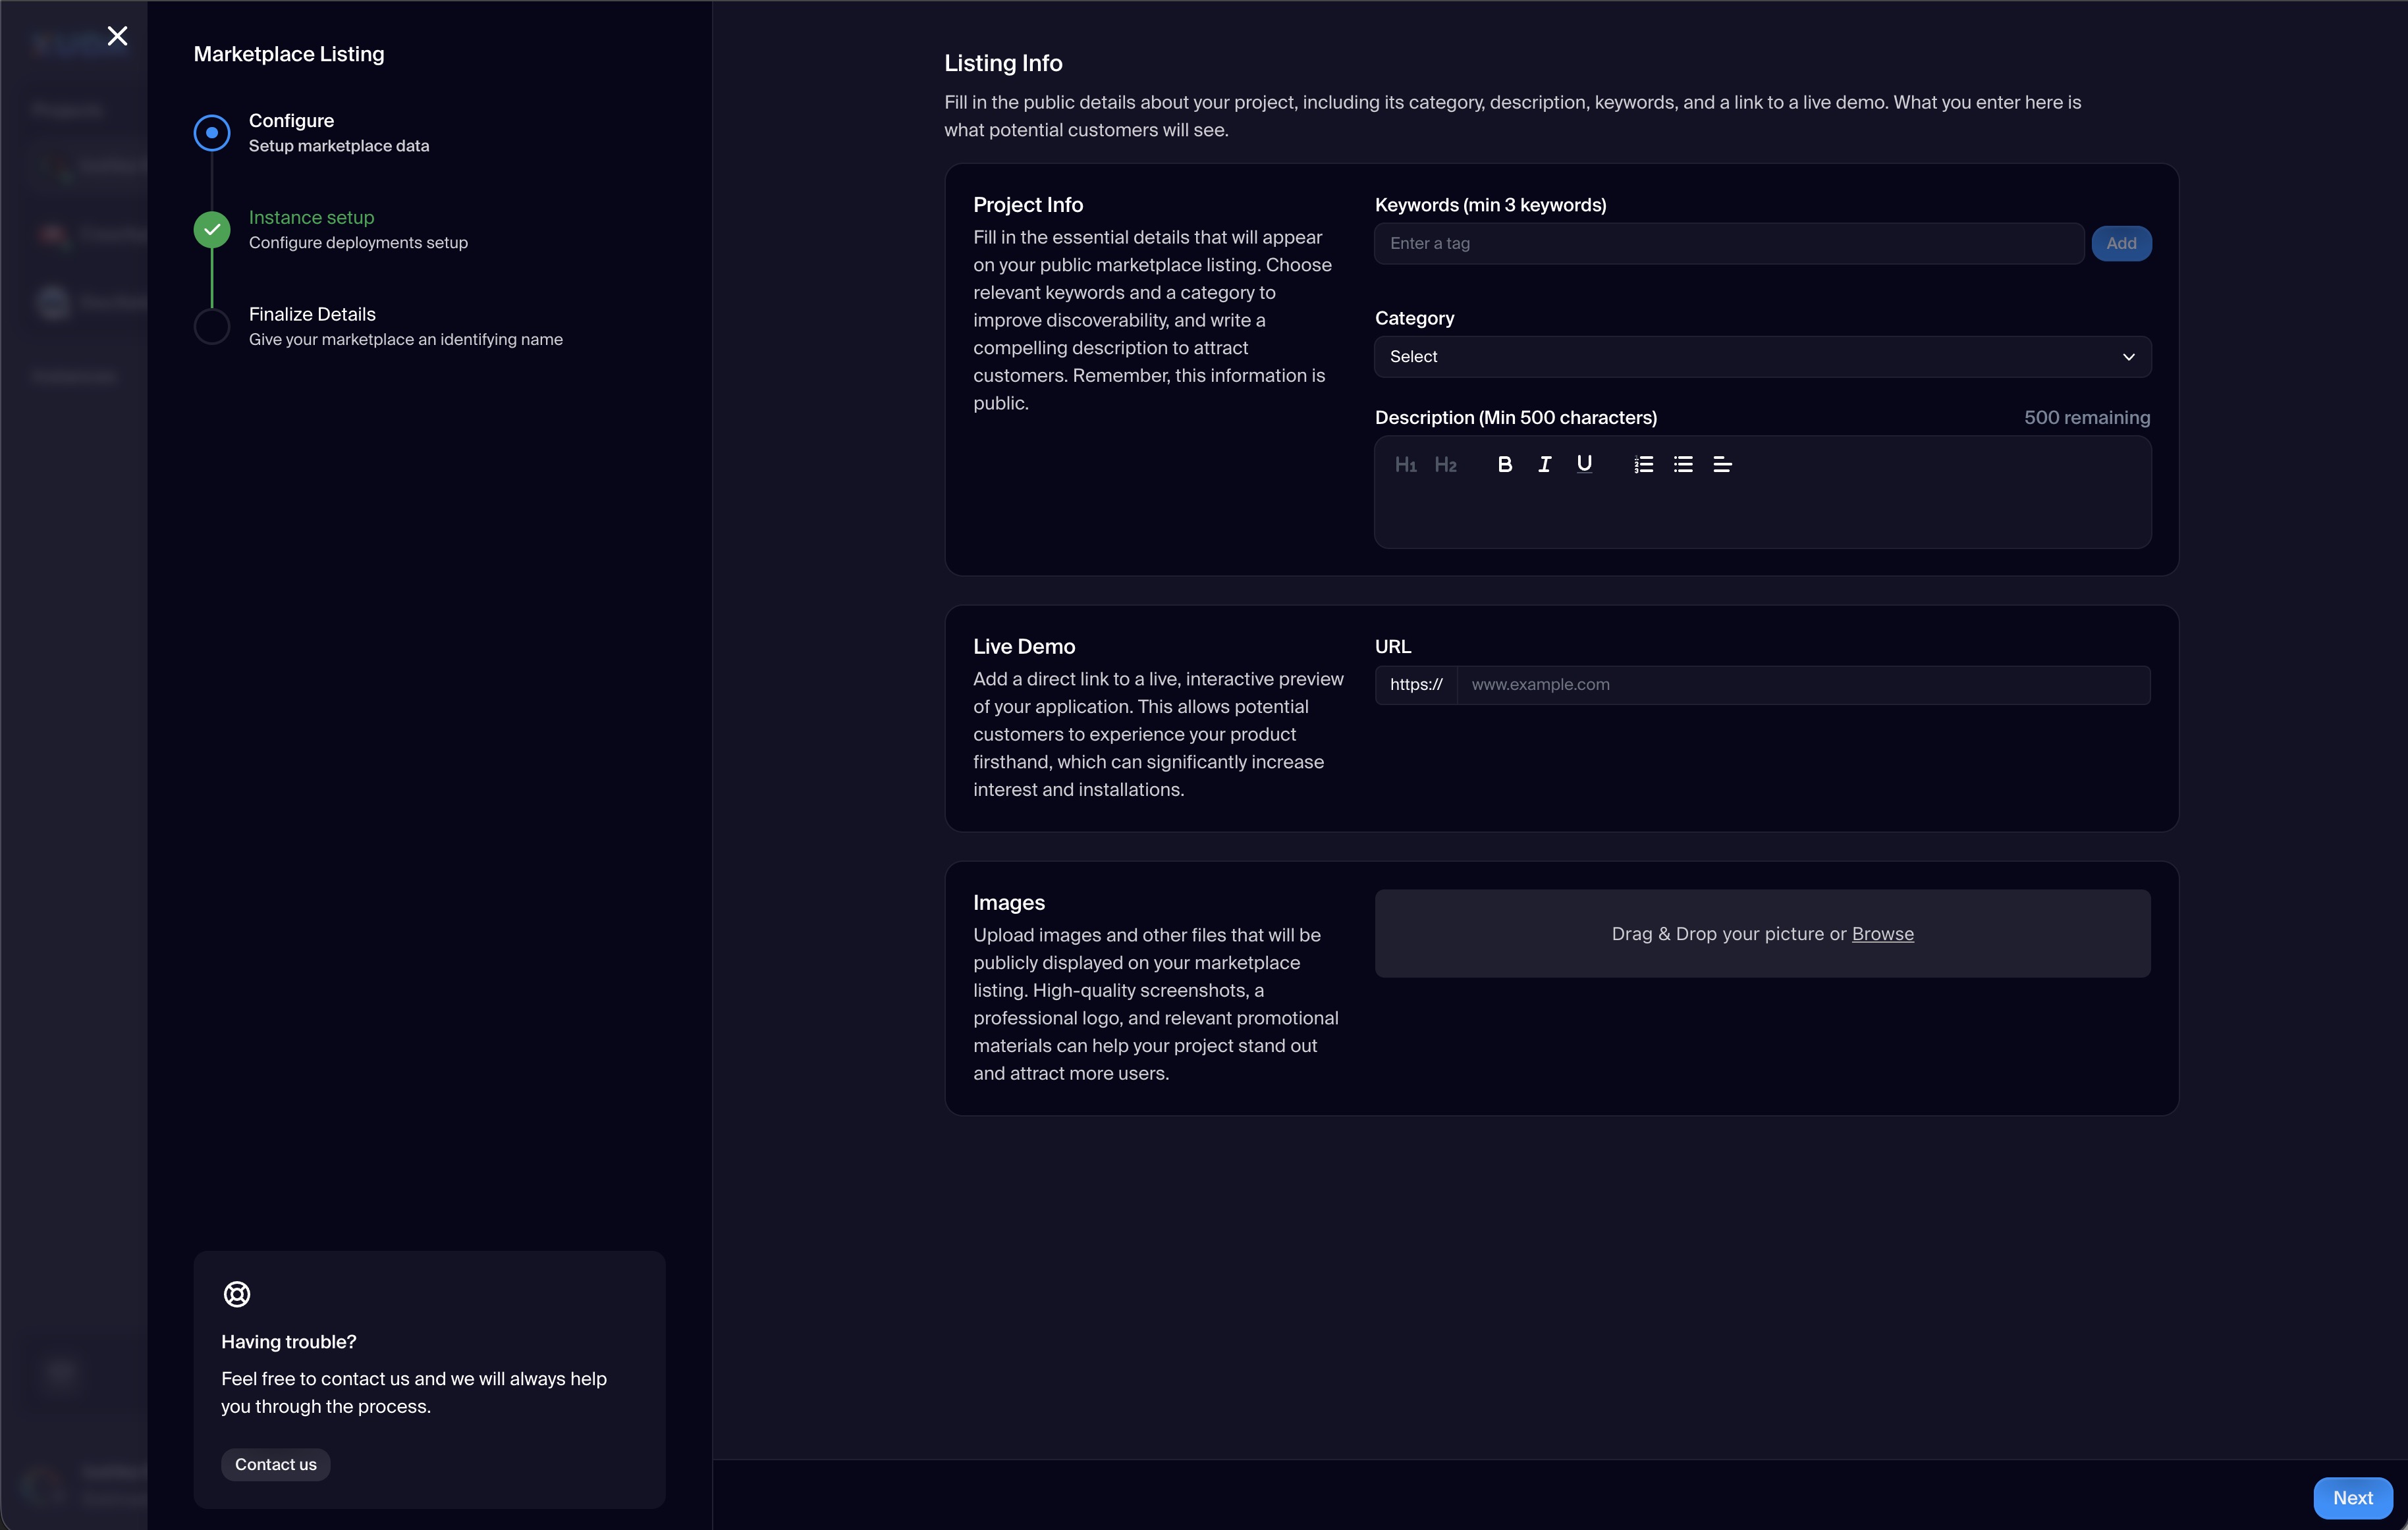Apply Heading 1 formatting in description editor
Screen dimensions: 2408x1530
click(x=1405, y=465)
